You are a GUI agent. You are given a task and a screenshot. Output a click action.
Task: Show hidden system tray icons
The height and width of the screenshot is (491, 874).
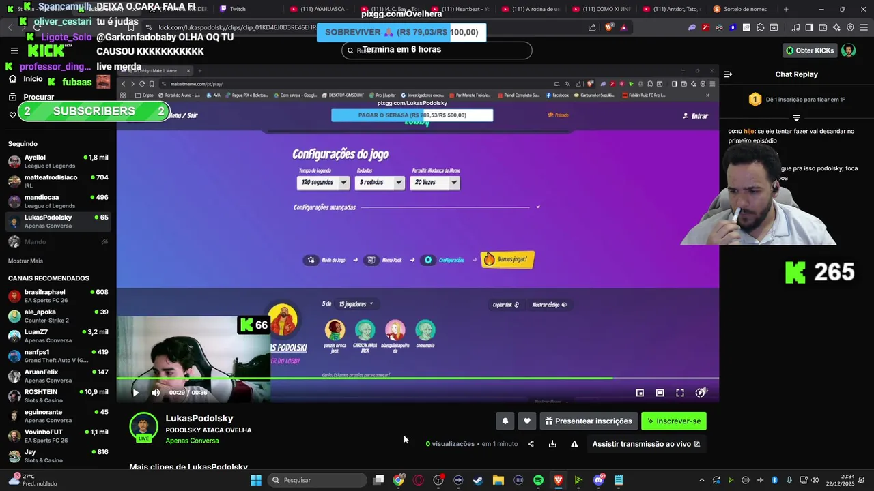(701, 480)
